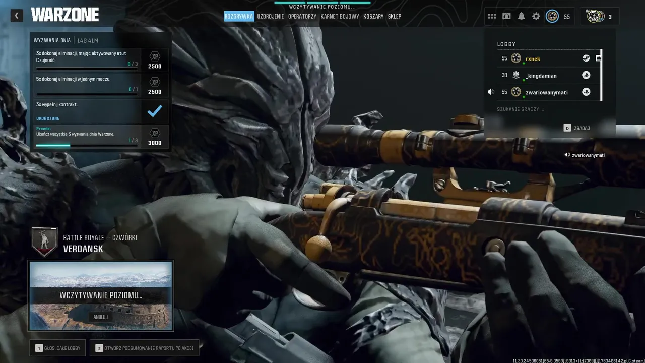Screen dimensions: 645x363
Task: Click rank emblem of _kingdamian in lobby
Action: point(516,75)
